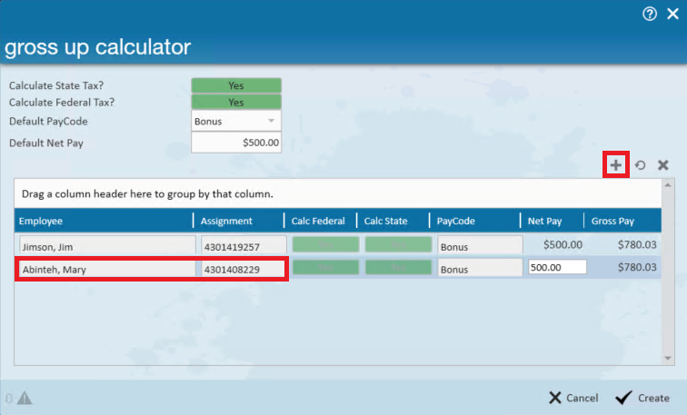Open the Default PayCode dropdown

click(x=236, y=122)
